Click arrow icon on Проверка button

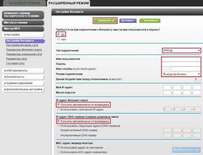click(x=157, y=21)
